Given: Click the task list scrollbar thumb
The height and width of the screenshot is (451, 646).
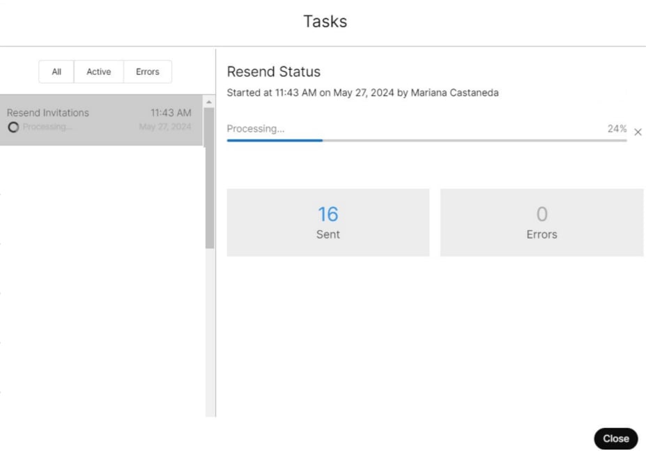Looking at the screenshot, I should tap(209, 178).
